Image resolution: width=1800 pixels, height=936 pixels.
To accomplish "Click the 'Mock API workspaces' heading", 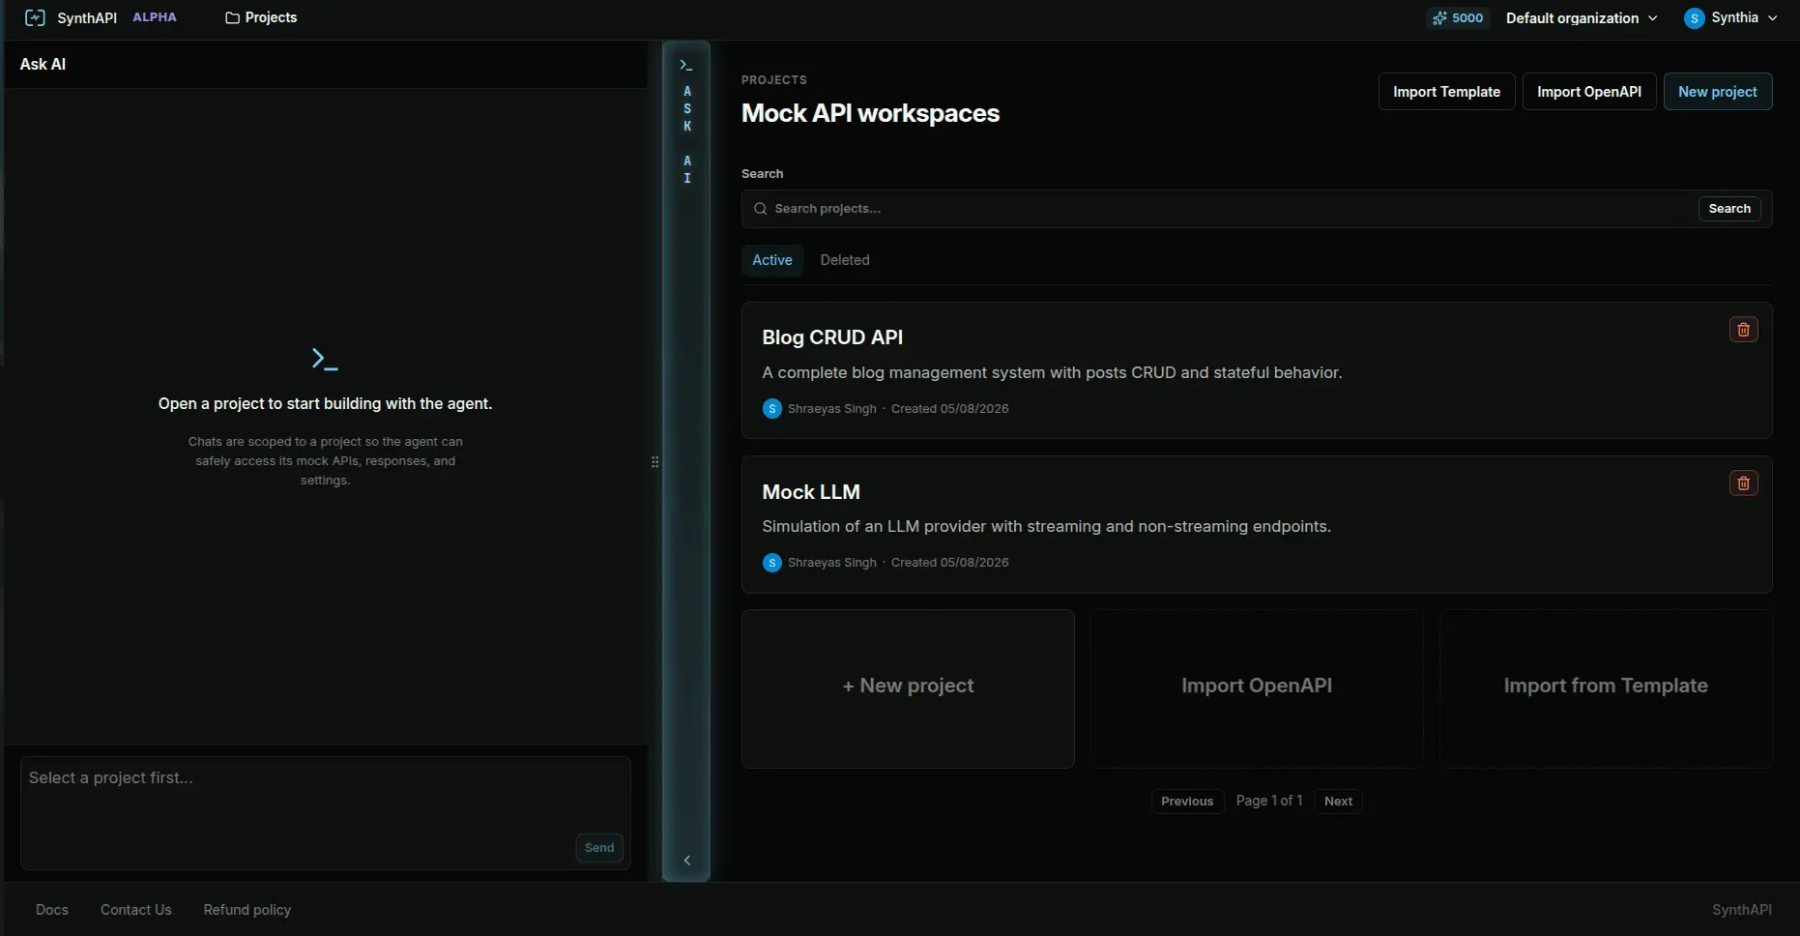I will pos(870,113).
